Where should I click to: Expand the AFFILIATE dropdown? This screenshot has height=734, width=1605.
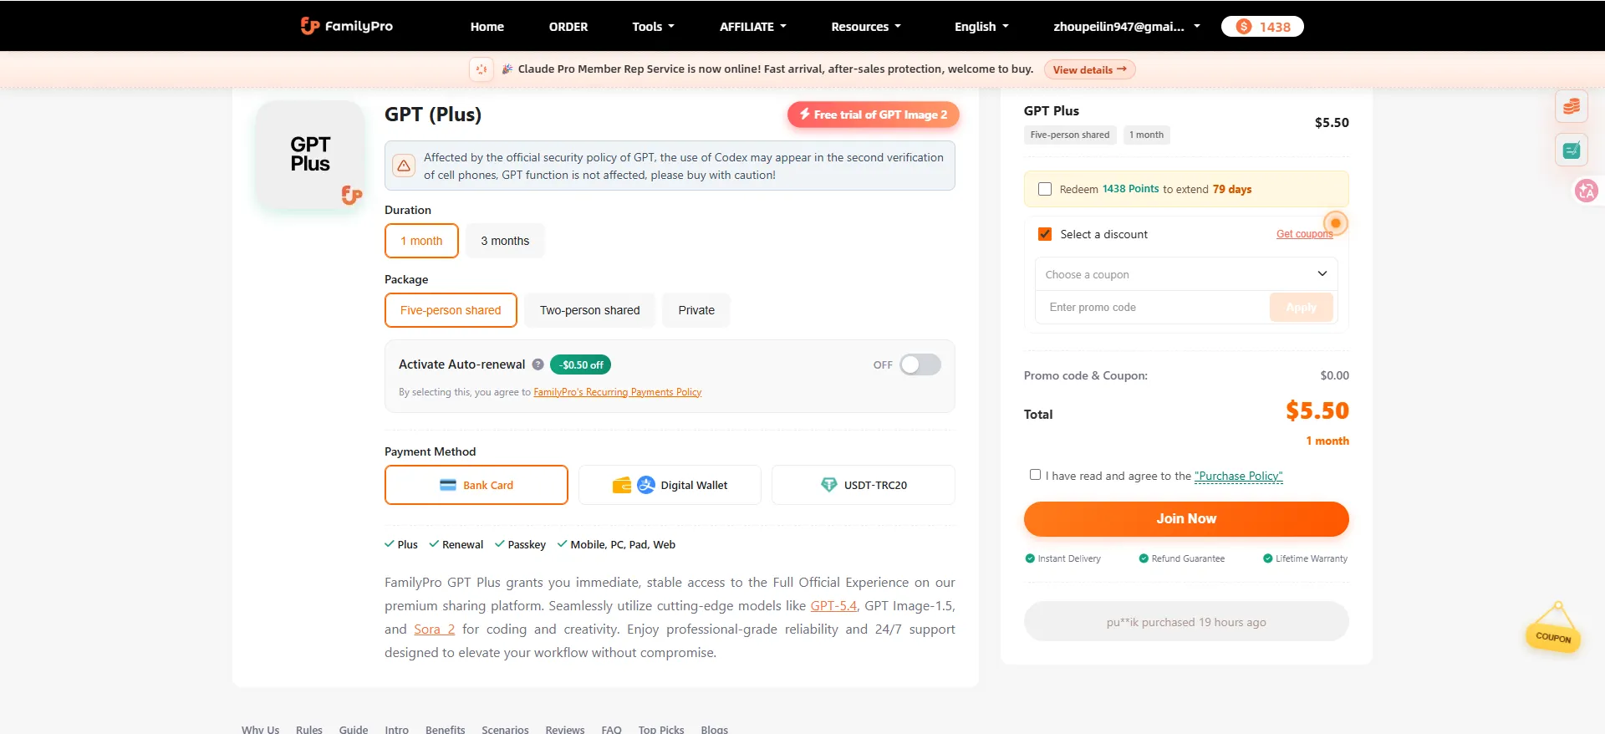(752, 27)
